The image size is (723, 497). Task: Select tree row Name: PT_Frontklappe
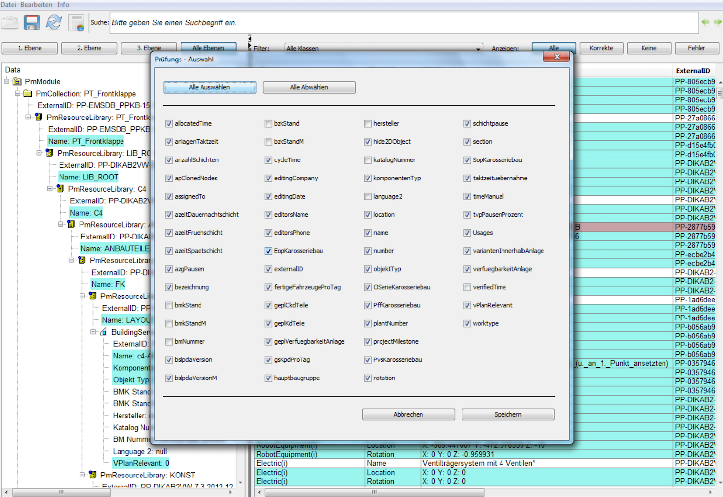(86, 141)
